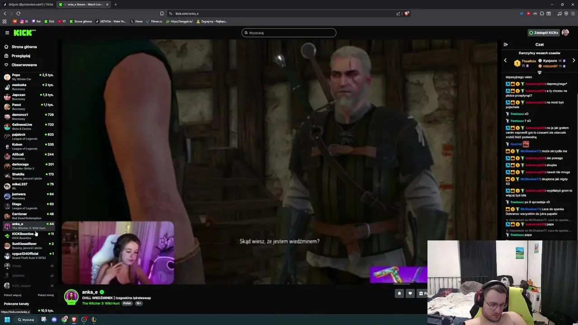The height and width of the screenshot is (325, 578).
Task: Click Pokaż więcej under the channel list
Action: point(13,295)
